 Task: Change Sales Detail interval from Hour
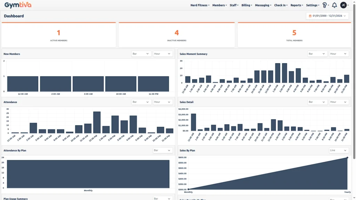click(339, 102)
